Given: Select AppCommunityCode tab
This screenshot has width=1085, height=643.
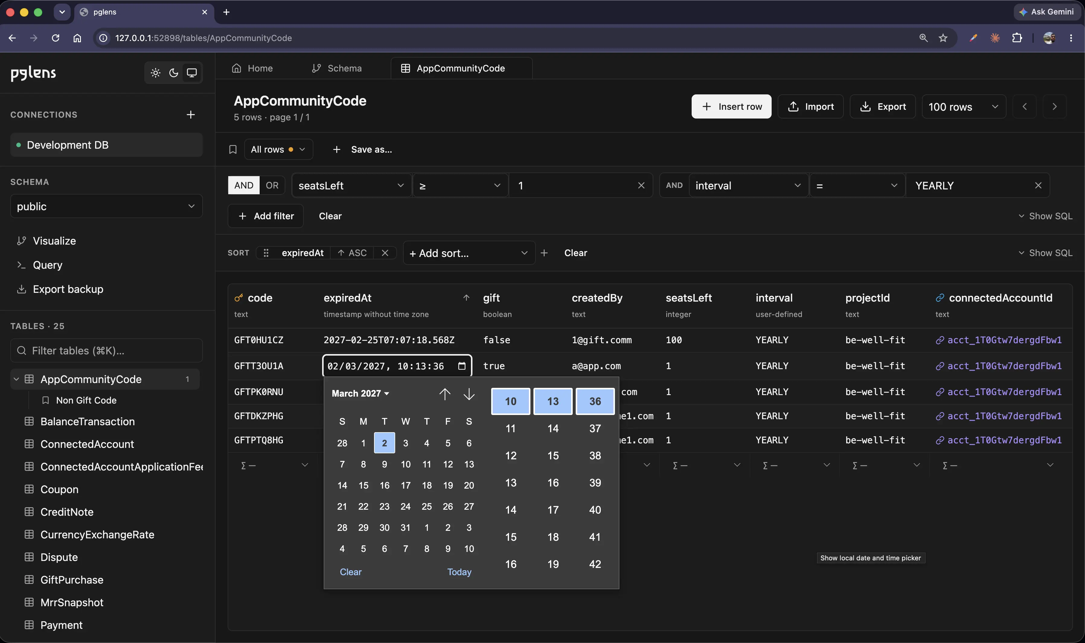Looking at the screenshot, I should (x=461, y=68).
